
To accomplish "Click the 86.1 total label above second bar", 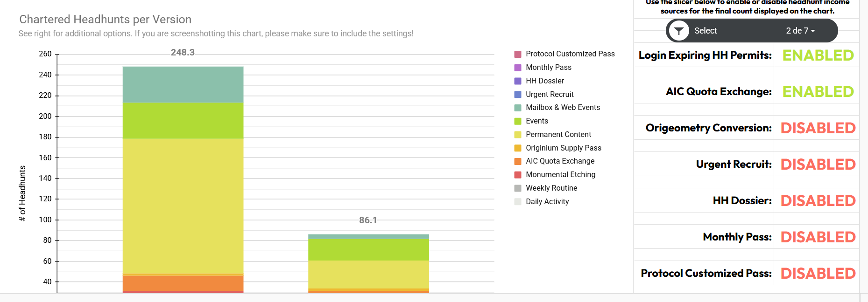I will [368, 220].
